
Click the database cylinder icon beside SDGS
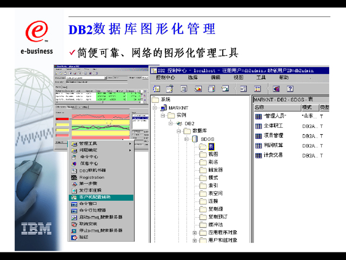tap(195, 139)
